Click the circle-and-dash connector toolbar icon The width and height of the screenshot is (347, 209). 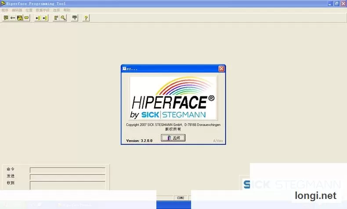pyautogui.click(x=13, y=18)
